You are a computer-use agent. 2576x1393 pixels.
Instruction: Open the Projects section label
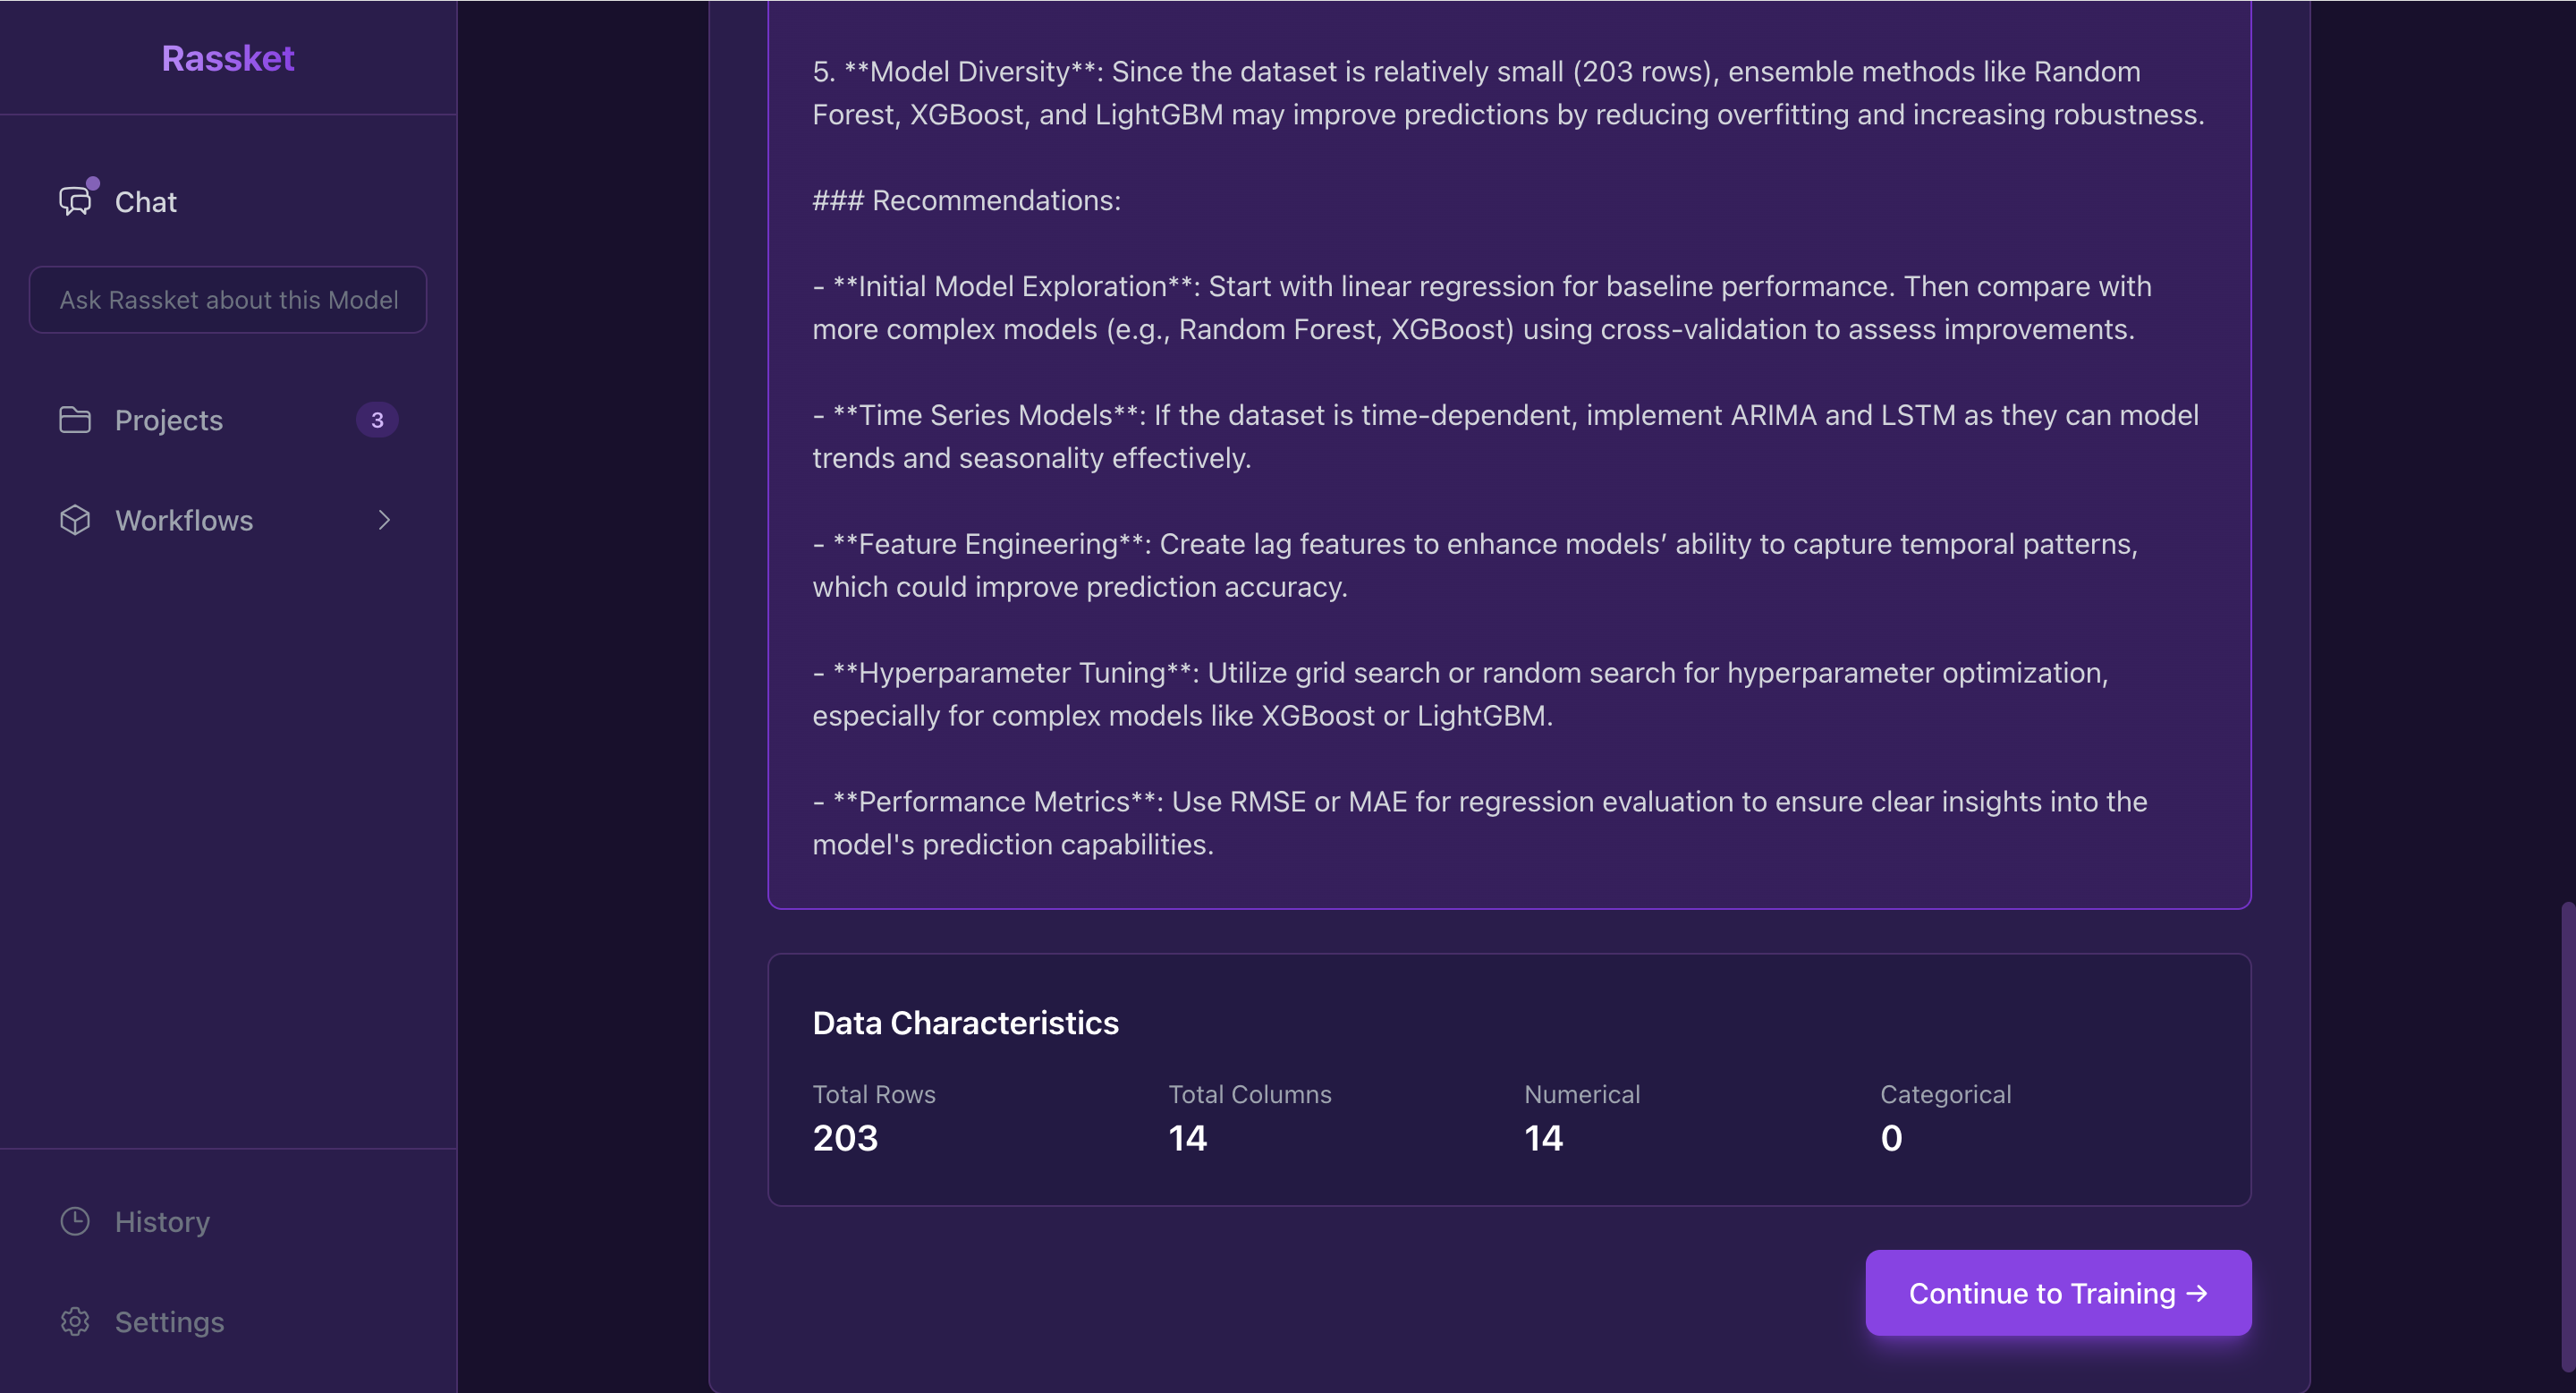[x=169, y=420]
